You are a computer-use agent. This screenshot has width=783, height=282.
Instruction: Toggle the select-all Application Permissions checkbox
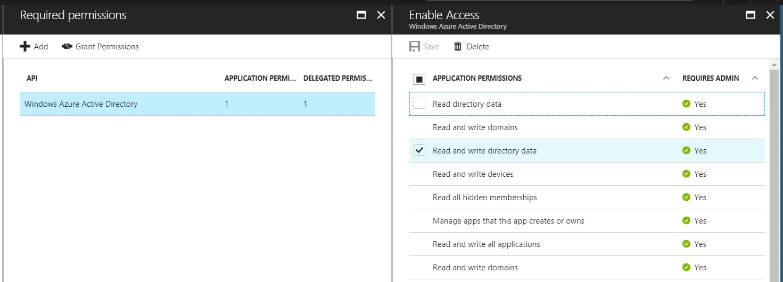(419, 79)
